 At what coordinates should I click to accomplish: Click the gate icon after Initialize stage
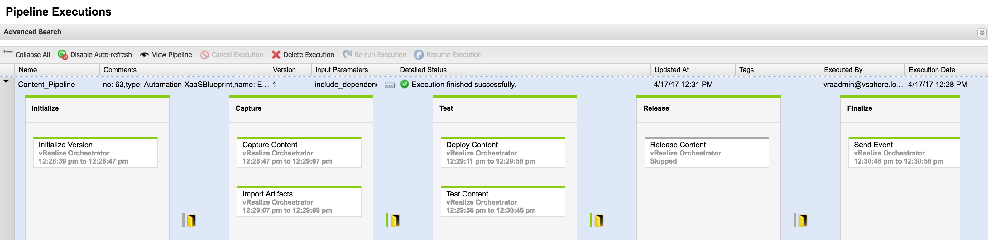click(x=191, y=220)
